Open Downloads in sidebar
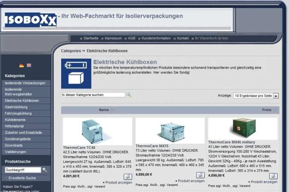Image resolution: width=289 pixels, height=192 pixels. coord(26,145)
